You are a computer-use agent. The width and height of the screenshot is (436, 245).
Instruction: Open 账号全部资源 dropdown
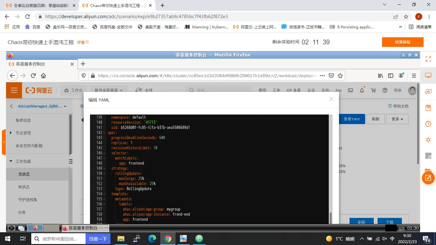tap(109, 90)
